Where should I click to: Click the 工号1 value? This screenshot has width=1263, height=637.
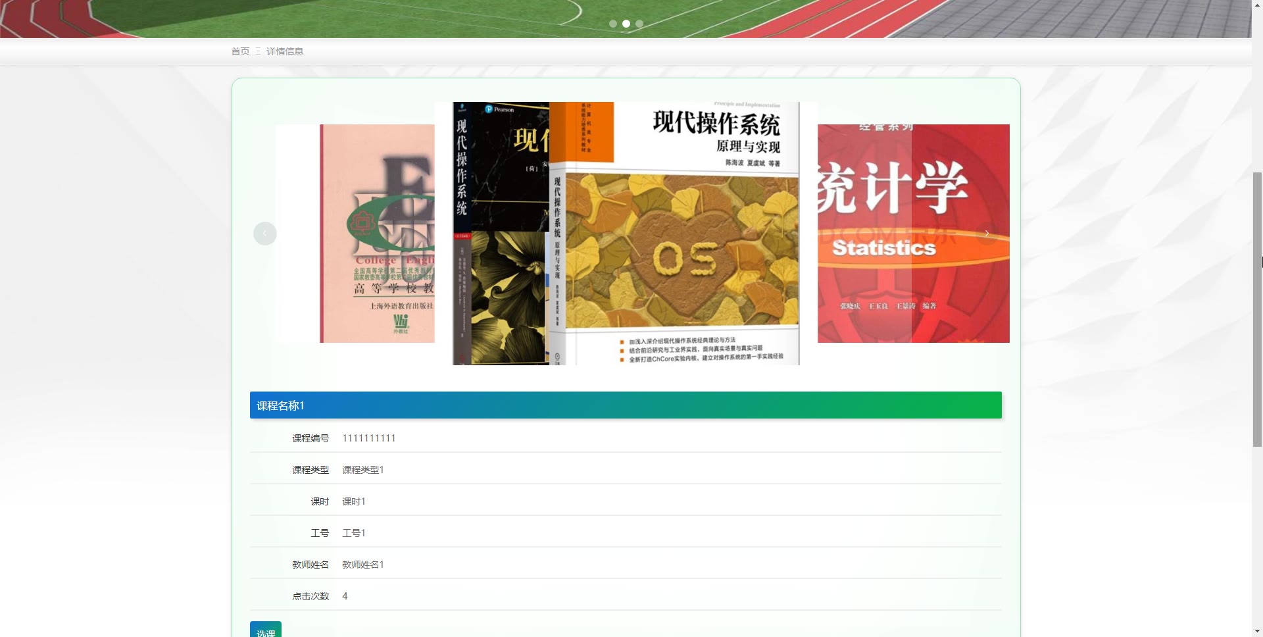point(354,533)
